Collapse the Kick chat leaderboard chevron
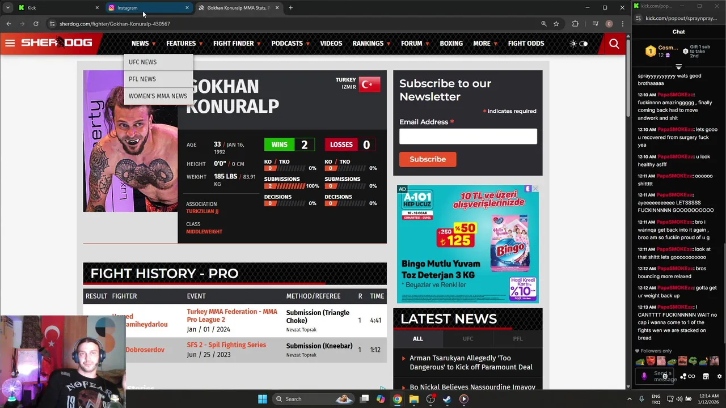 coord(678,67)
